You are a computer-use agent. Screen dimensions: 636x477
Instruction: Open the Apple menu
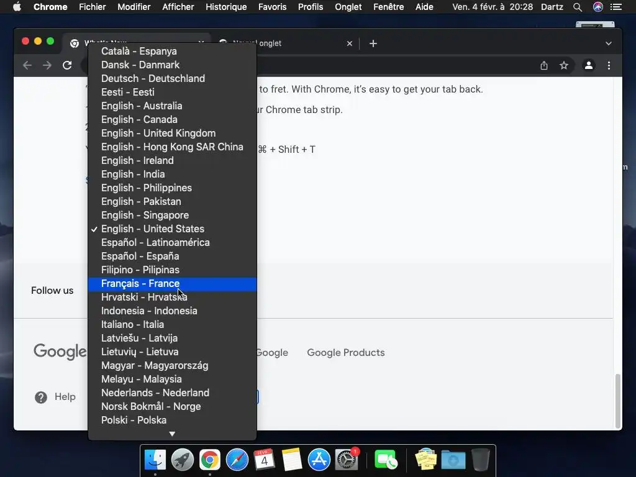[x=17, y=7]
